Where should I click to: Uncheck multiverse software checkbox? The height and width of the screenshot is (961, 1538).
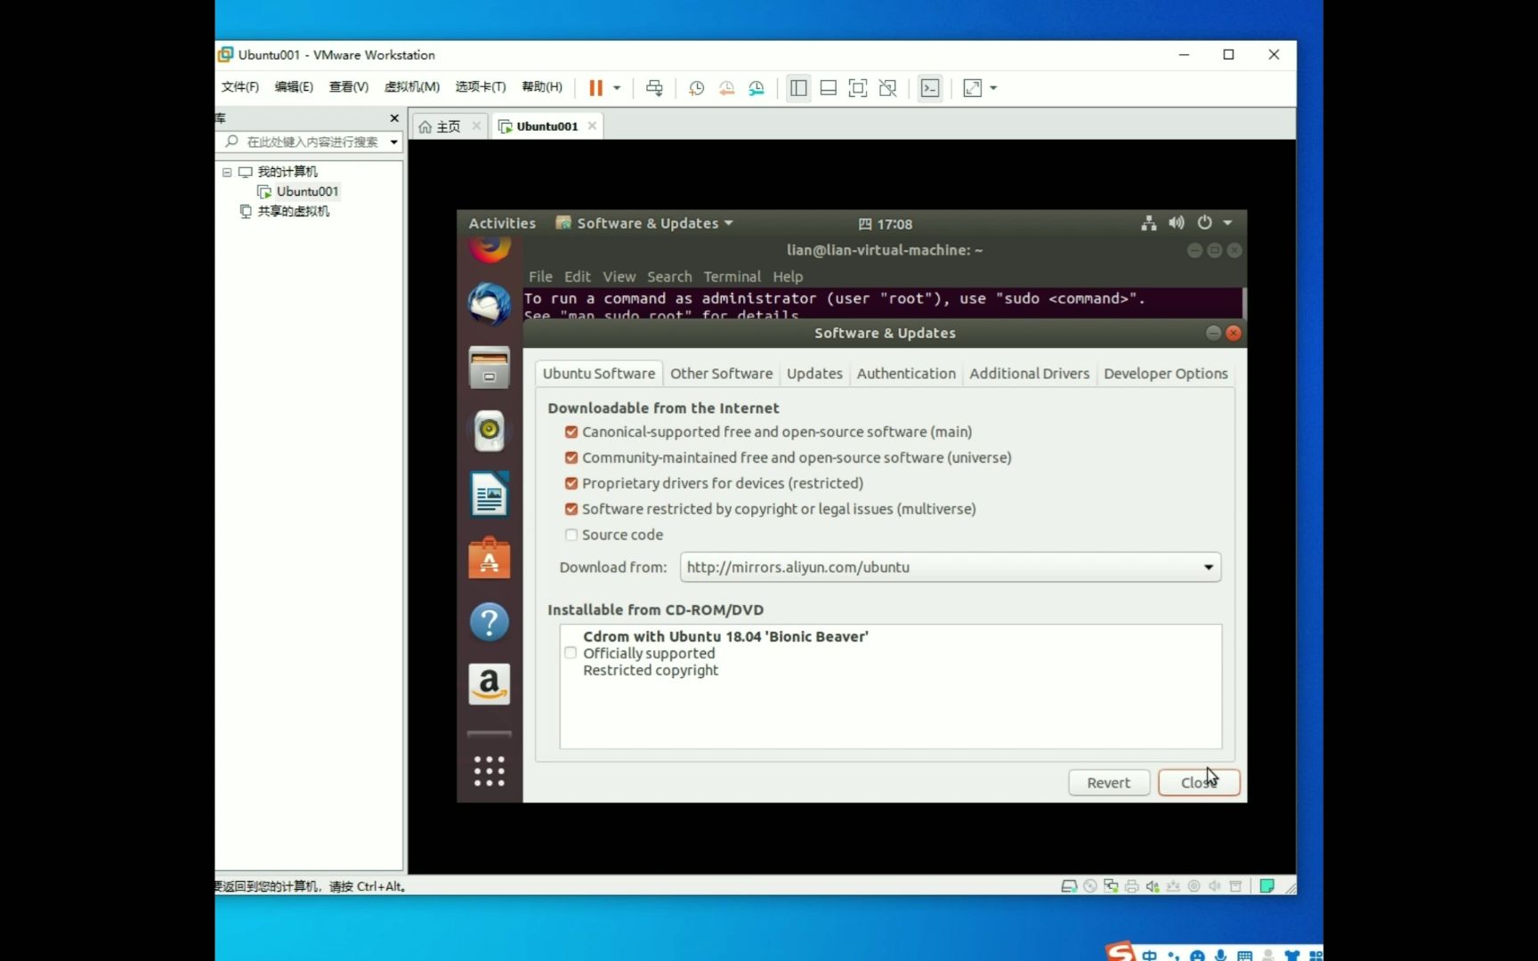click(x=571, y=510)
